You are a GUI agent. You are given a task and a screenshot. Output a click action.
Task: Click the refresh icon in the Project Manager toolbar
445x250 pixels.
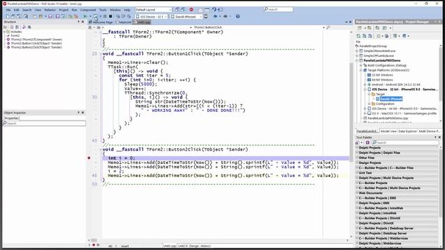(359, 36)
